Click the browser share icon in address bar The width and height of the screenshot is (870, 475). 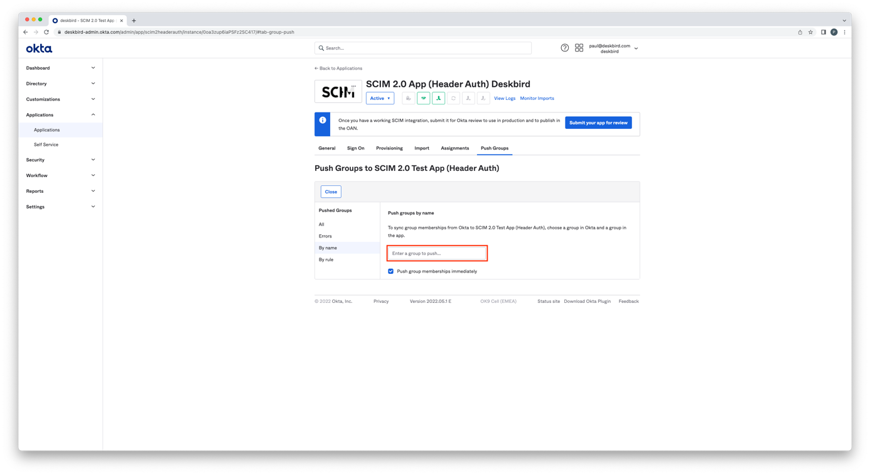click(800, 32)
